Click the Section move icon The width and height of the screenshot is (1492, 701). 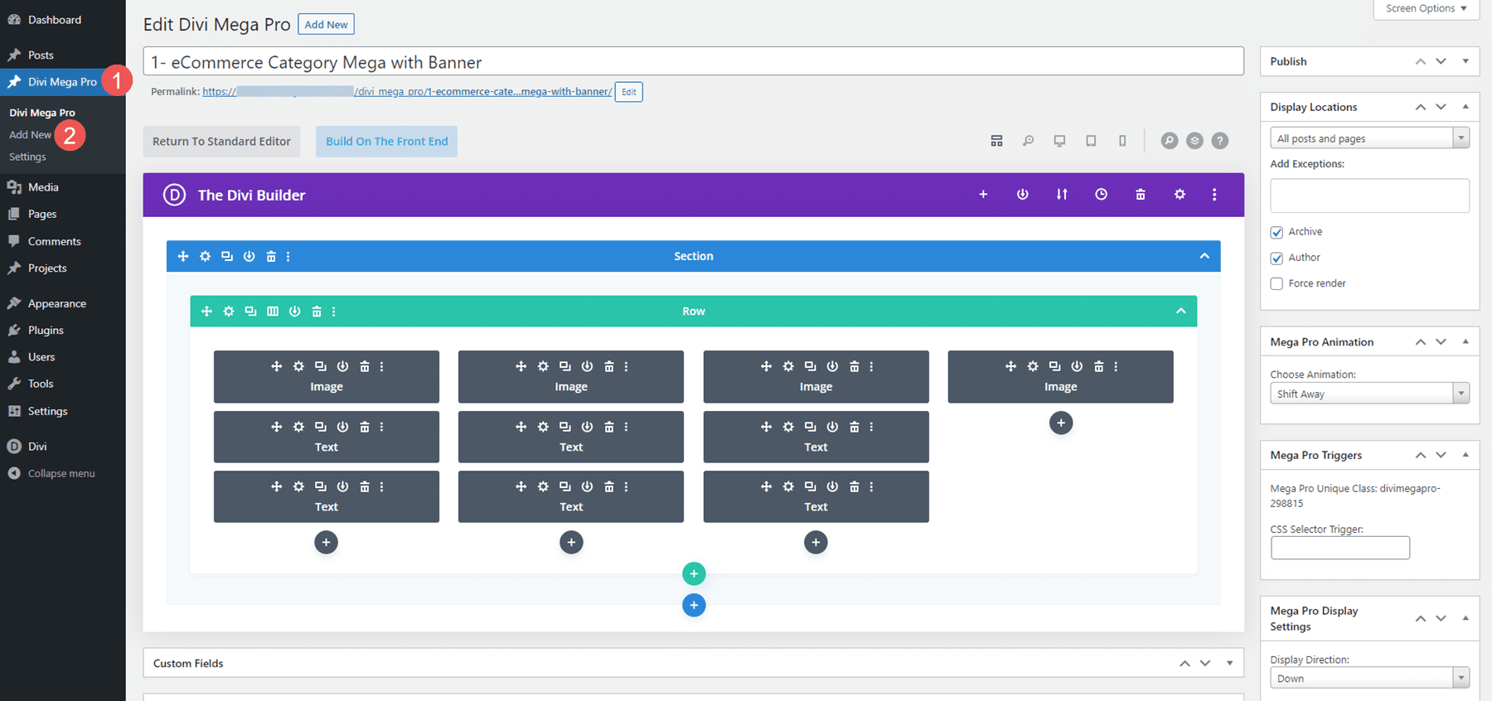coord(183,257)
